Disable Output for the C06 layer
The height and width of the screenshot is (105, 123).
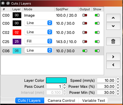coord(85,51)
